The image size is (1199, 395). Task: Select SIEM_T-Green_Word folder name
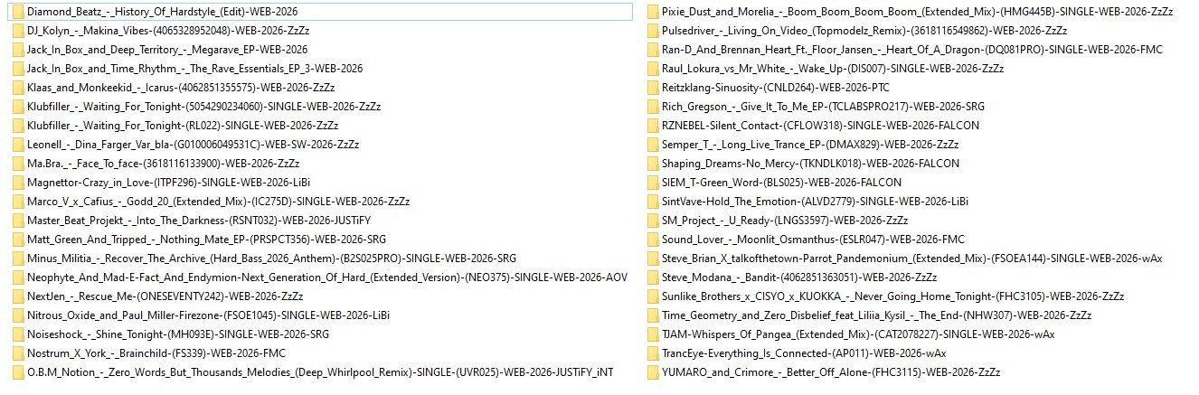[x=781, y=183]
